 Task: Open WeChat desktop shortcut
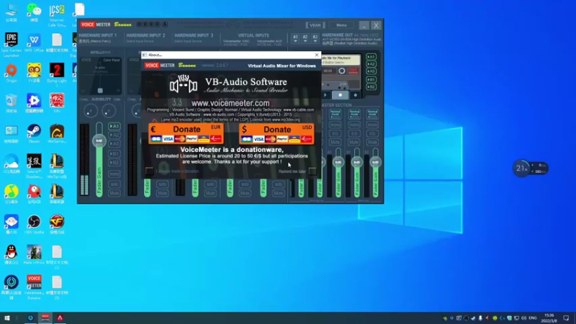coord(34,12)
